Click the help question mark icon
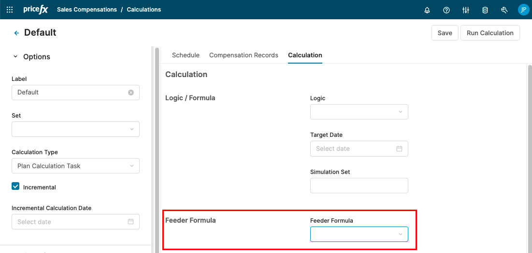The height and width of the screenshot is (253, 532). [x=446, y=10]
